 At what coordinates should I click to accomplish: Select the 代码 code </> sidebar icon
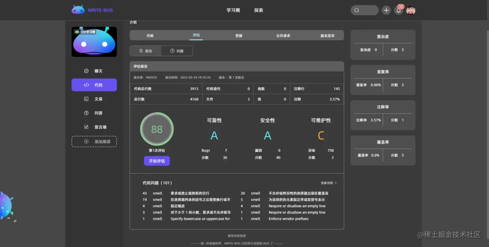[86, 84]
